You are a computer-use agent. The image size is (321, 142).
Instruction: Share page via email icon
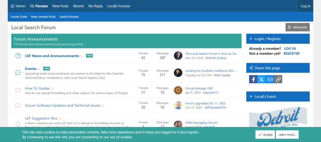click(270, 79)
